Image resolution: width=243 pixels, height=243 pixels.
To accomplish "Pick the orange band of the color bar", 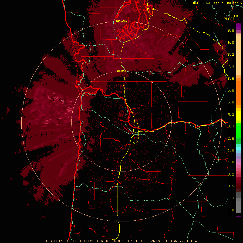I will (x=238, y=93).
